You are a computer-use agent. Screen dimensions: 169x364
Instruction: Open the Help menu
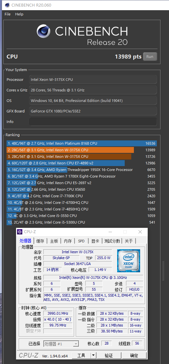pos(19,14)
